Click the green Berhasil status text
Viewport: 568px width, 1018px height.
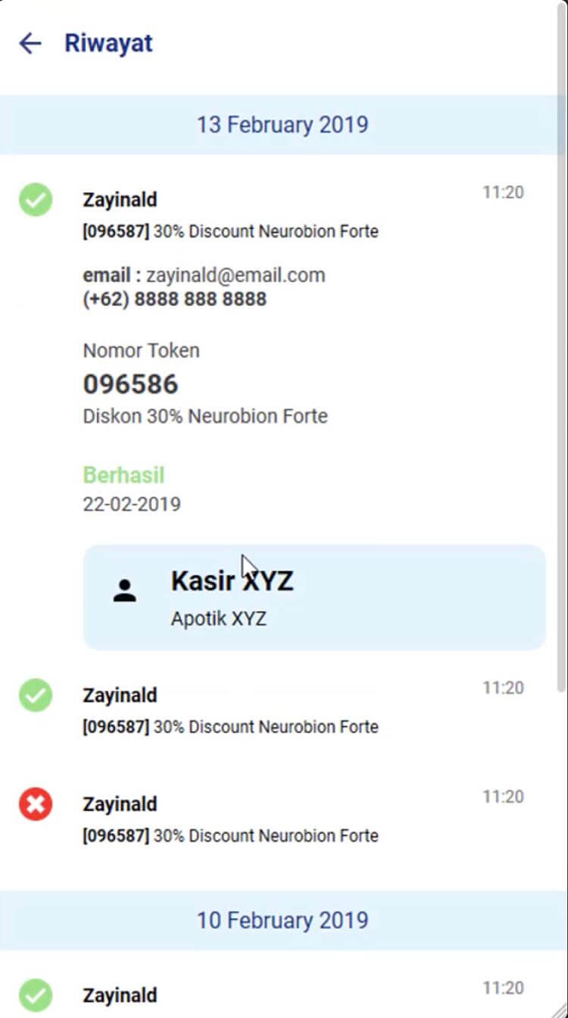(x=123, y=475)
